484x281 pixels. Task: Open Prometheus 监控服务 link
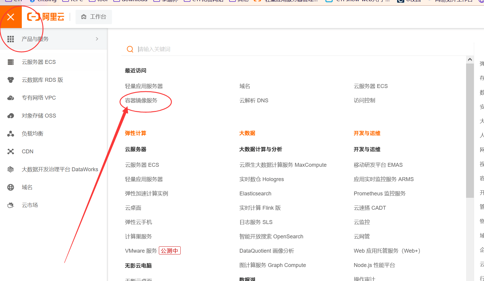[379, 194]
